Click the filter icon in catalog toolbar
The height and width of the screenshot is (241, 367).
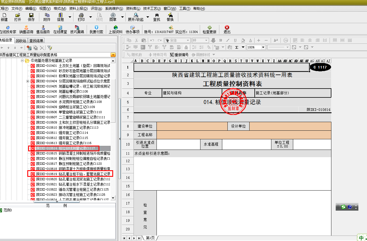(x=50, y=48)
